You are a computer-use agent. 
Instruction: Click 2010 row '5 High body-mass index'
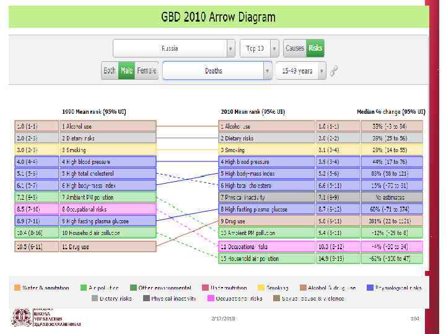pyautogui.click(x=267, y=174)
